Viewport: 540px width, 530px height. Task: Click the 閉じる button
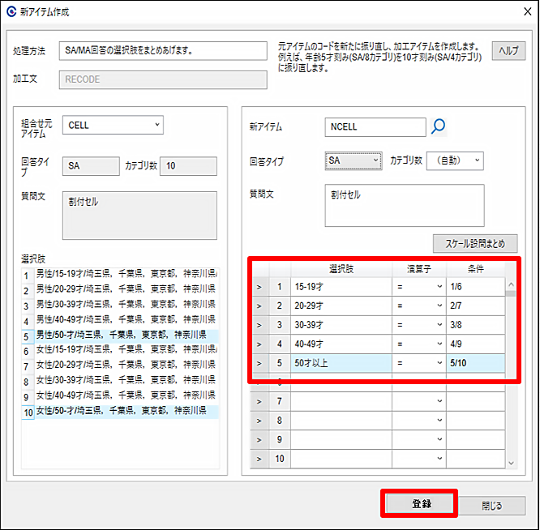click(x=492, y=505)
